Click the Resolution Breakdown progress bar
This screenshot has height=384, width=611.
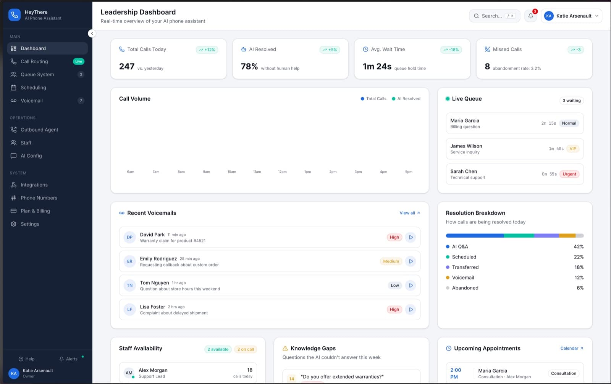click(x=514, y=236)
